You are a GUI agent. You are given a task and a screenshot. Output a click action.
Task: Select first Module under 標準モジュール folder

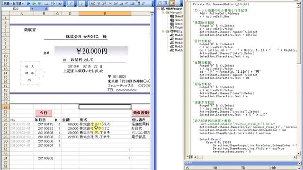point(178,35)
